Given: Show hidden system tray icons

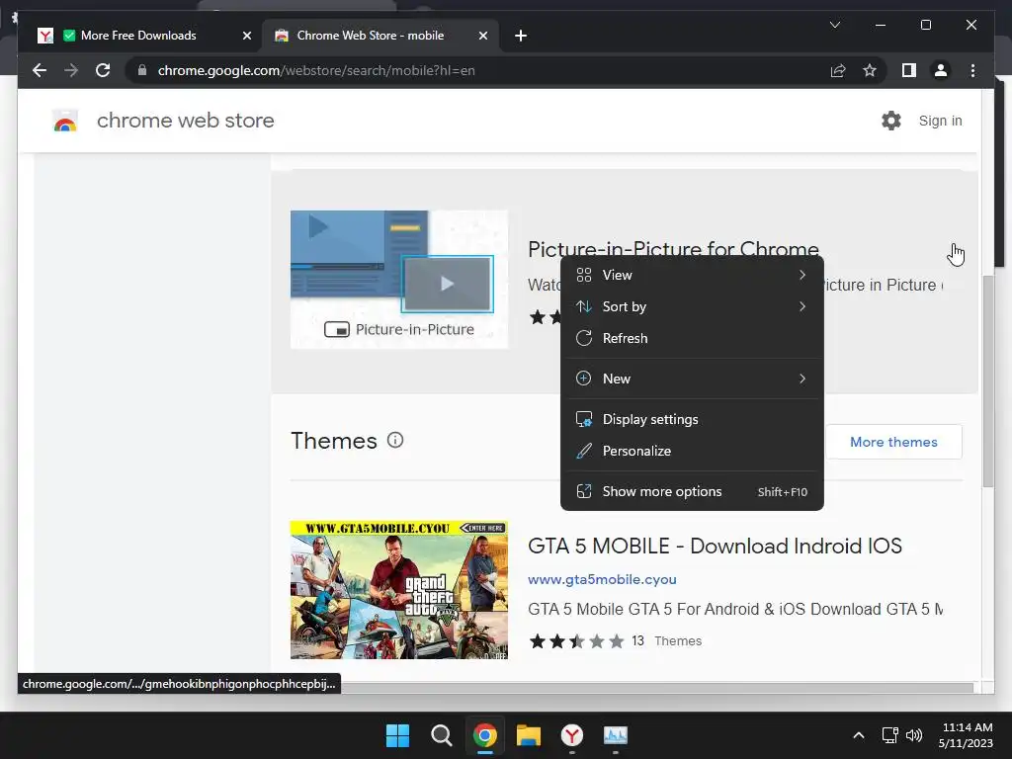Looking at the screenshot, I should [859, 735].
